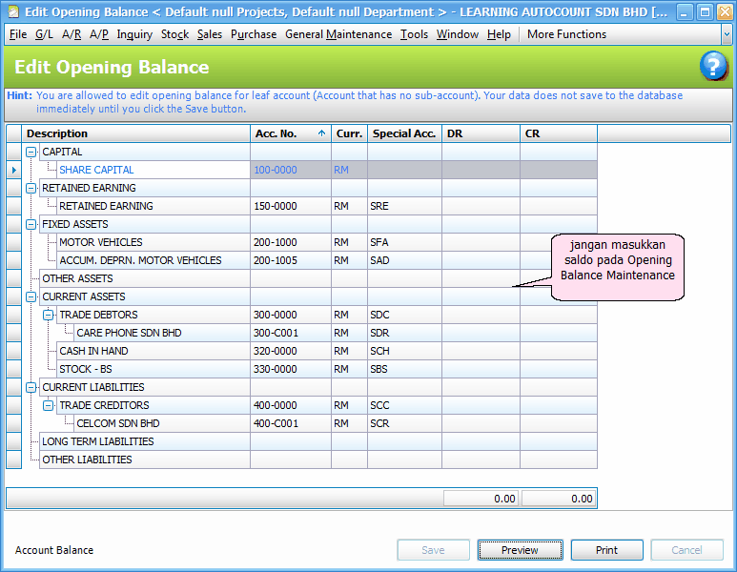737x572 pixels.
Task: Open the General Maintenance menu
Action: (338, 34)
